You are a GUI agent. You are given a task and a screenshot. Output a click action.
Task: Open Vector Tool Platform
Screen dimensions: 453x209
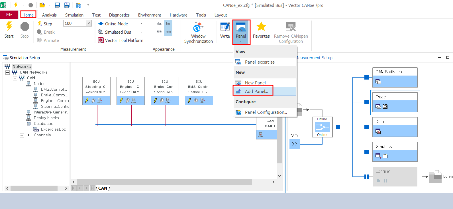coord(121,40)
